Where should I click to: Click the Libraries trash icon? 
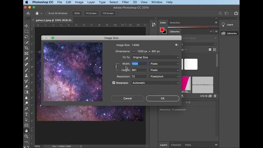pos(215,96)
